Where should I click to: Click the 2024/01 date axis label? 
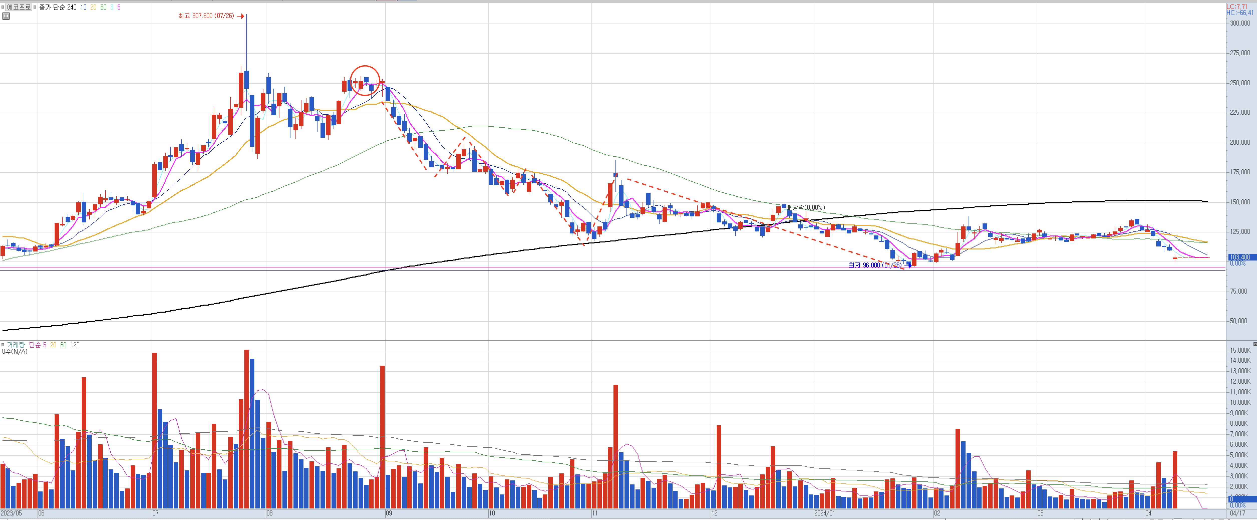(x=825, y=513)
